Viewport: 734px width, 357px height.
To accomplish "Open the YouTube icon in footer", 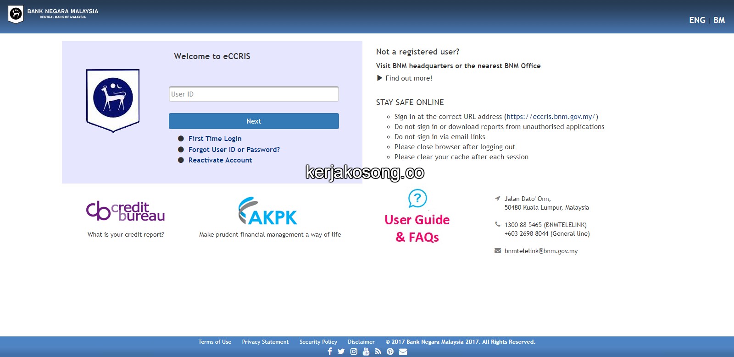I will point(366,352).
